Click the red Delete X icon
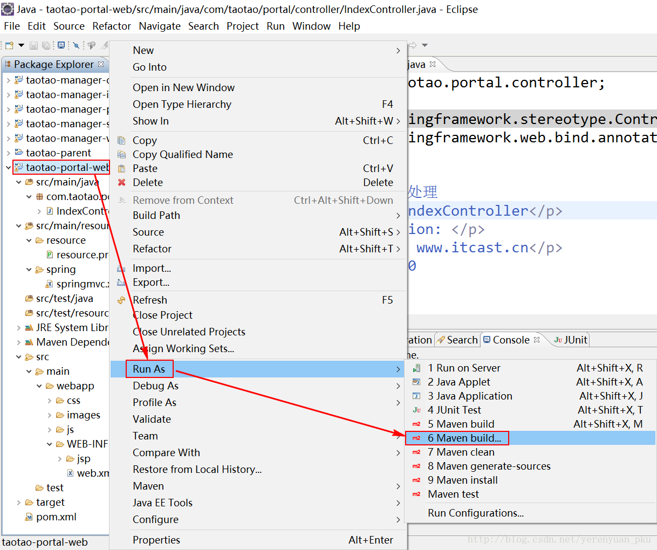The height and width of the screenshot is (550, 657). (121, 182)
